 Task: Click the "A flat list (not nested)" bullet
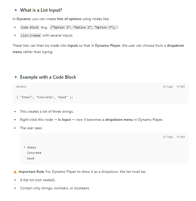coord(38,180)
